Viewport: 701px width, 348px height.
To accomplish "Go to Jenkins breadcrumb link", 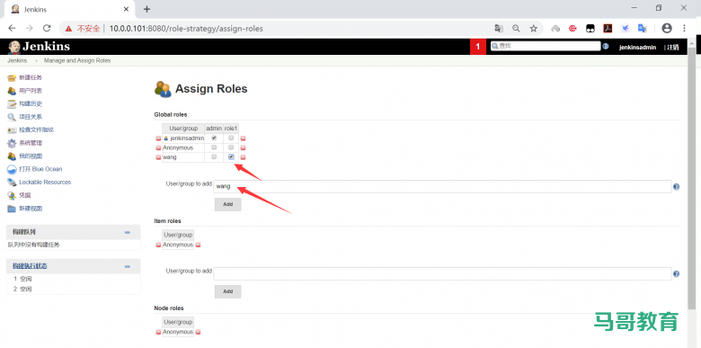I will click(x=17, y=60).
